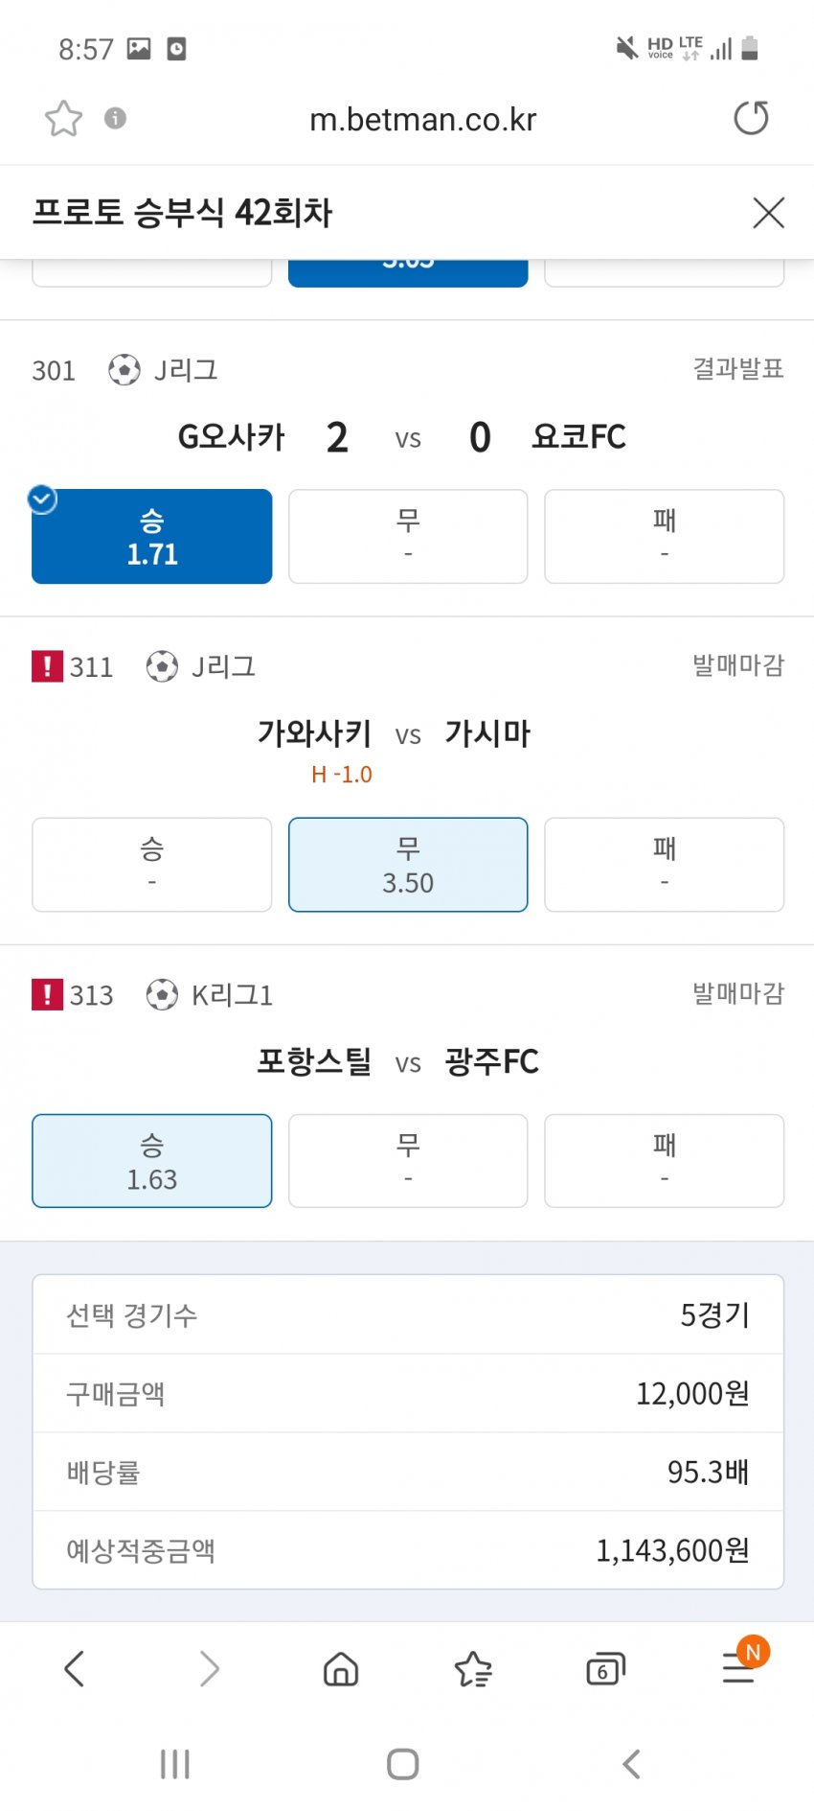Reload the betman page
This screenshot has height=1811, width=814.
(751, 118)
